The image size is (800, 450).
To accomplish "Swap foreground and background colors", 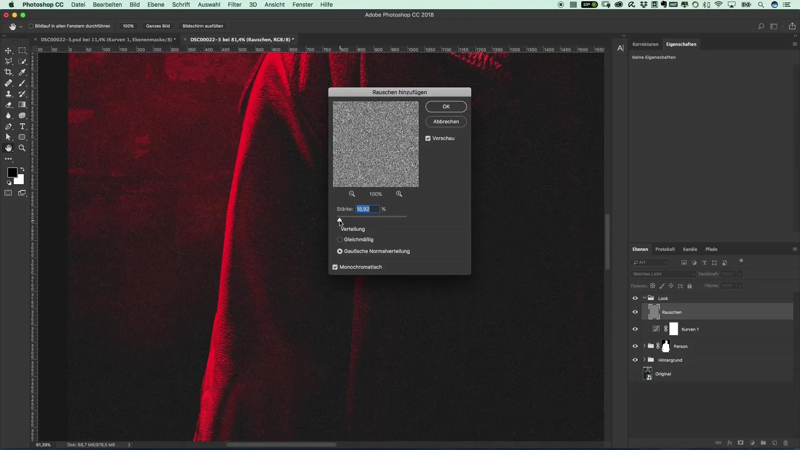I will 22,169.
